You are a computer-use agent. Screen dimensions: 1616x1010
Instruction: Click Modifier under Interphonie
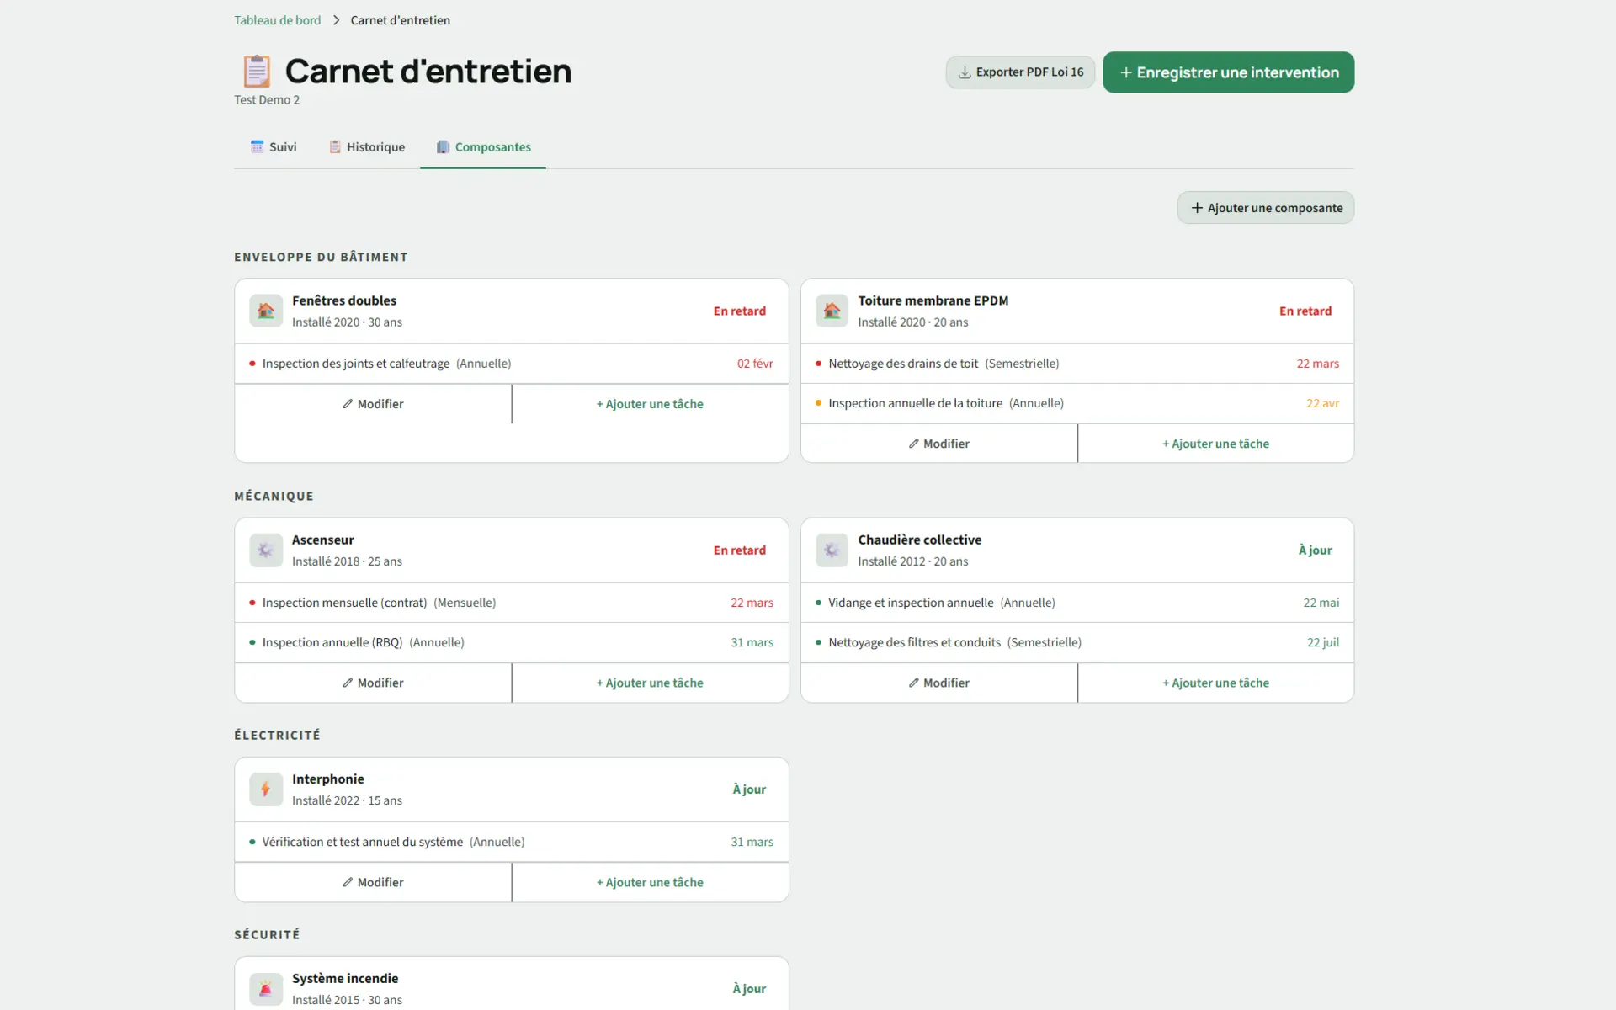point(372,882)
